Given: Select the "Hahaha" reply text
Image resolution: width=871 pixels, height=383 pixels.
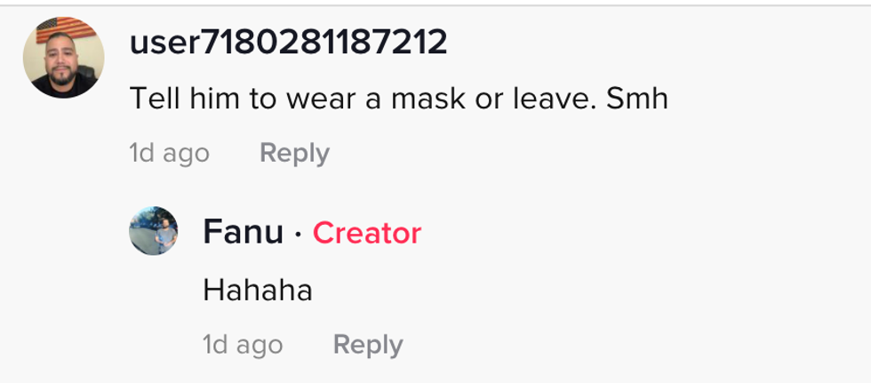Looking at the screenshot, I should point(258,290).
